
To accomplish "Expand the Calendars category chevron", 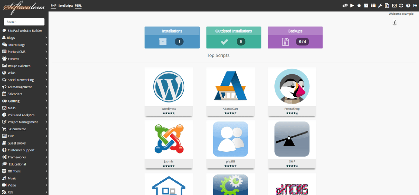I will (x=46, y=94).
